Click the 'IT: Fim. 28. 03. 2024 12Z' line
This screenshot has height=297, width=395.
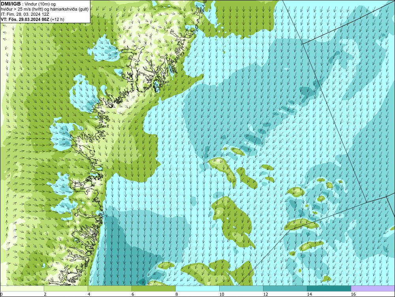pos(25,14)
